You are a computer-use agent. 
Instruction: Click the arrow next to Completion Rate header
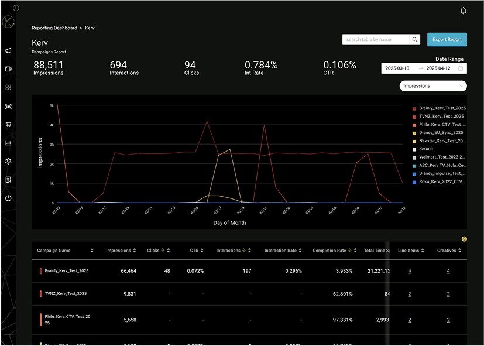(x=349, y=251)
